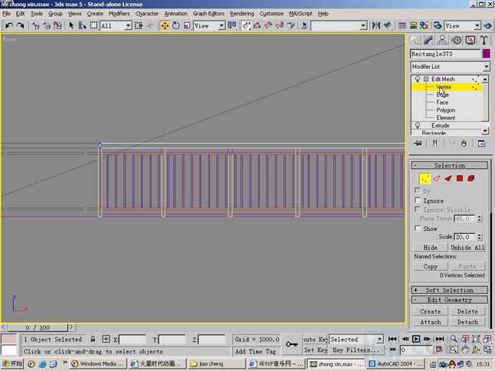Open the Modify command panel tab
Viewport: 495px width, 371px height.
point(428,41)
